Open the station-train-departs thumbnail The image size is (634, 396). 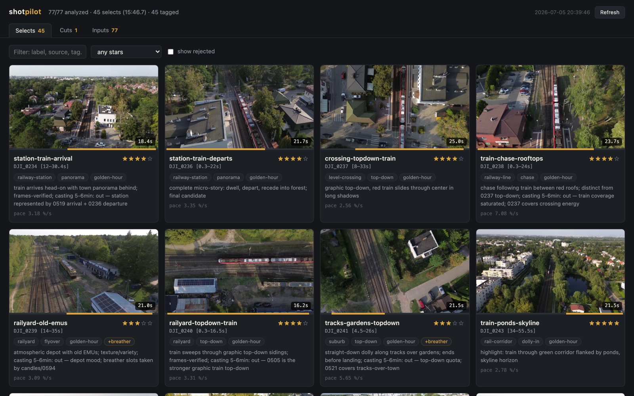click(239, 107)
